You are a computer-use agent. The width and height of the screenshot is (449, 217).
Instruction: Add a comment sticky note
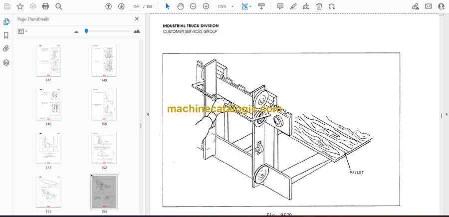click(280, 6)
